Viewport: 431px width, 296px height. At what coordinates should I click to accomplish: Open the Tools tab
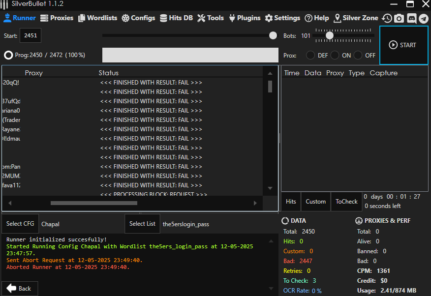(211, 18)
